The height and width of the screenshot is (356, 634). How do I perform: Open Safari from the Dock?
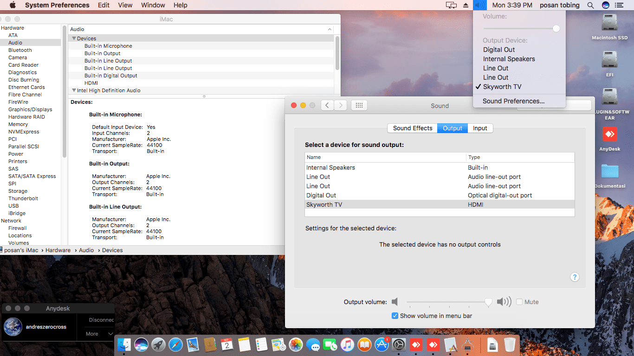(175, 344)
